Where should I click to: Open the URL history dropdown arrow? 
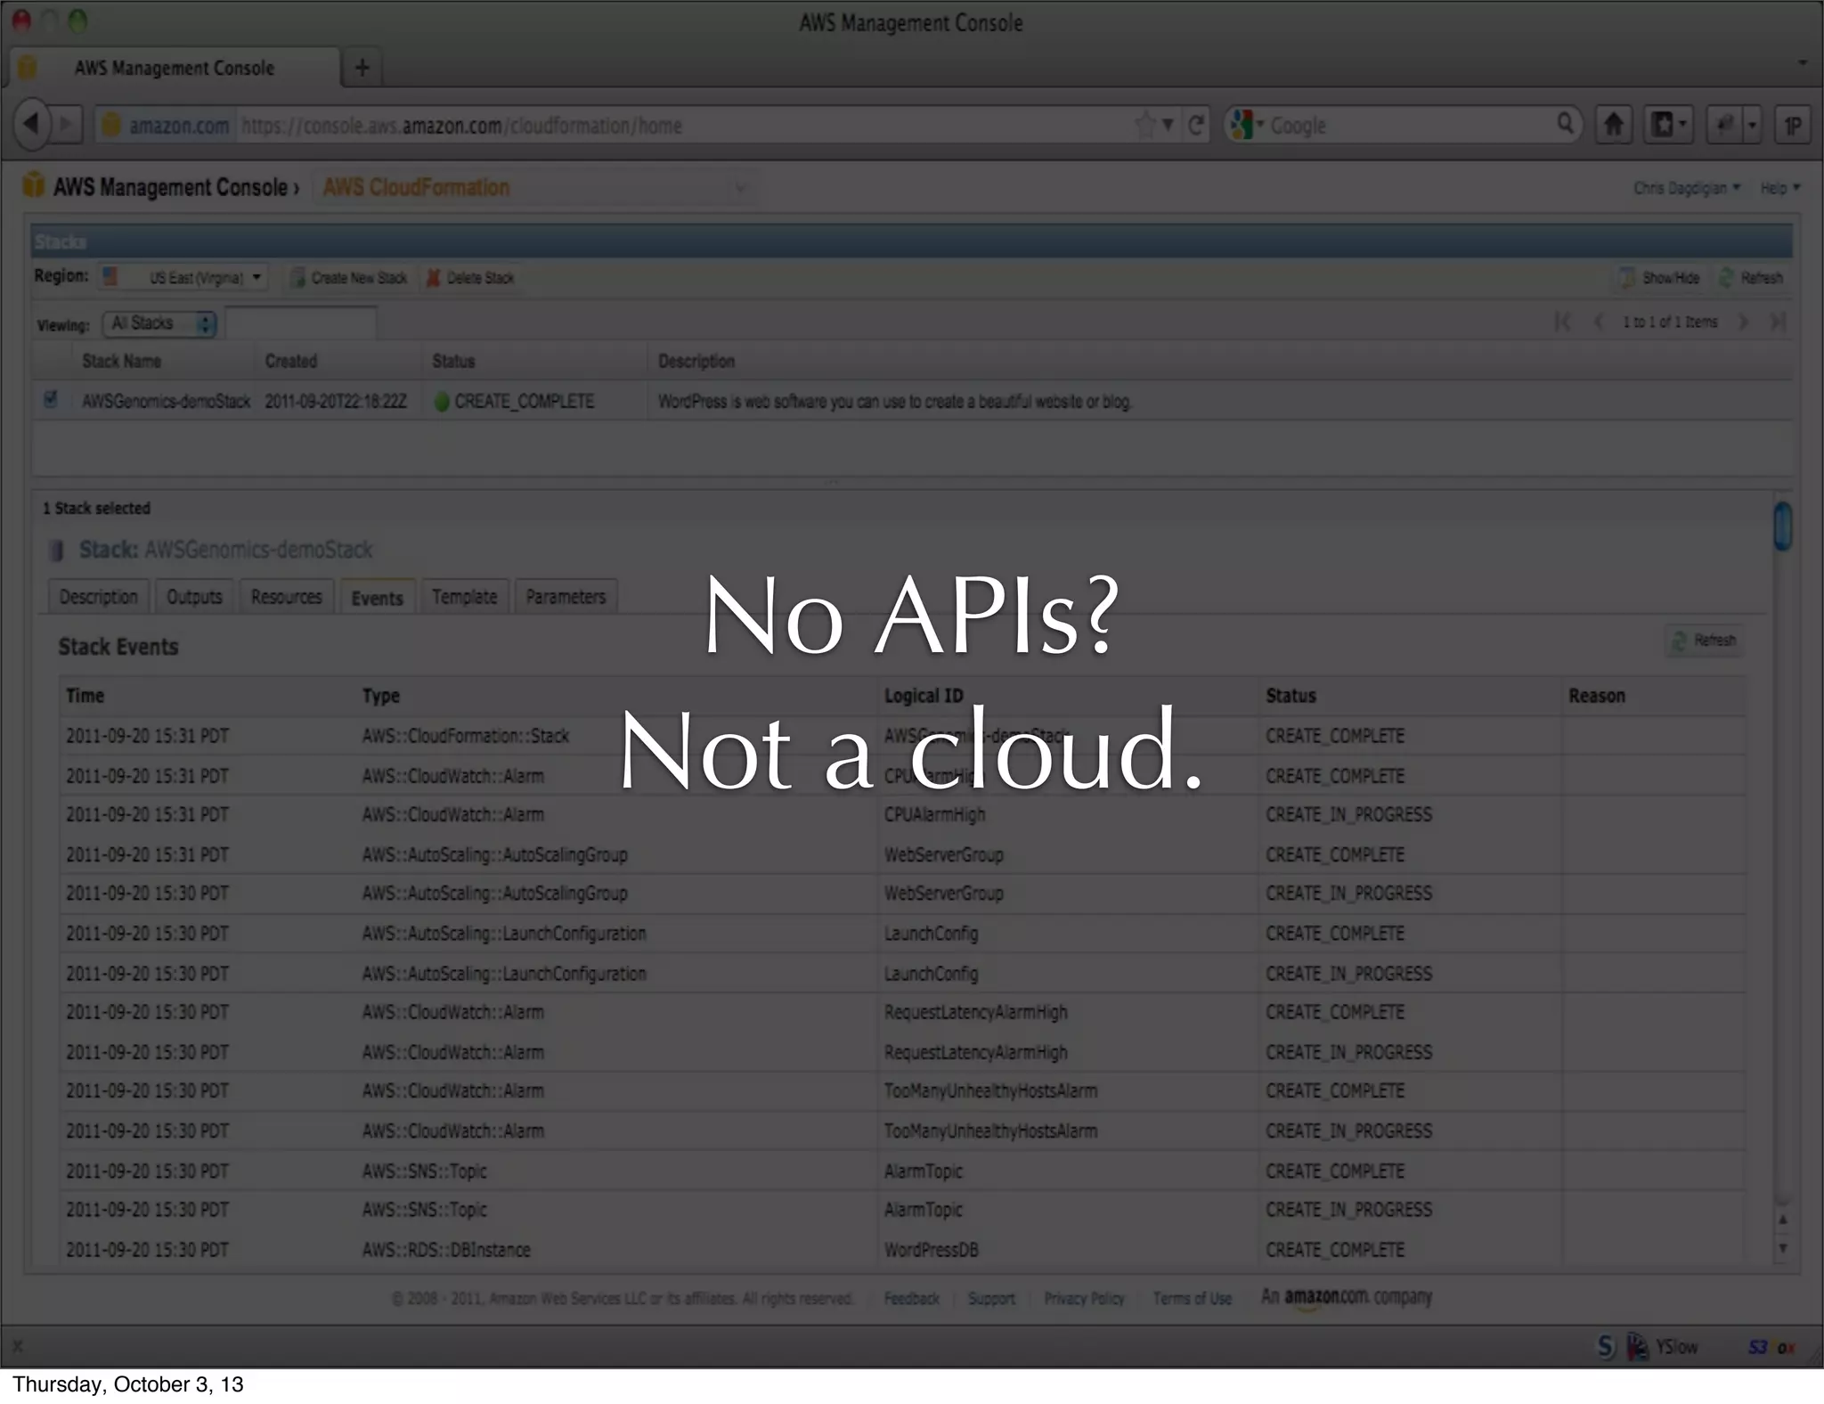(x=1168, y=126)
